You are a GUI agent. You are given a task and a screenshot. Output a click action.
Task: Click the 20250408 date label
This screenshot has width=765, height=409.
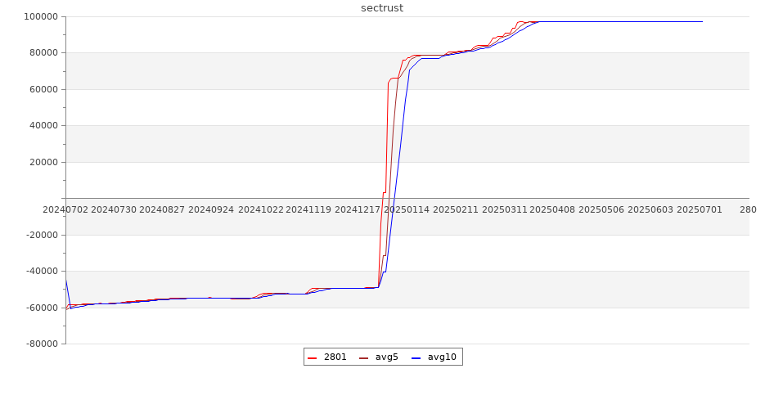(552, 210)
